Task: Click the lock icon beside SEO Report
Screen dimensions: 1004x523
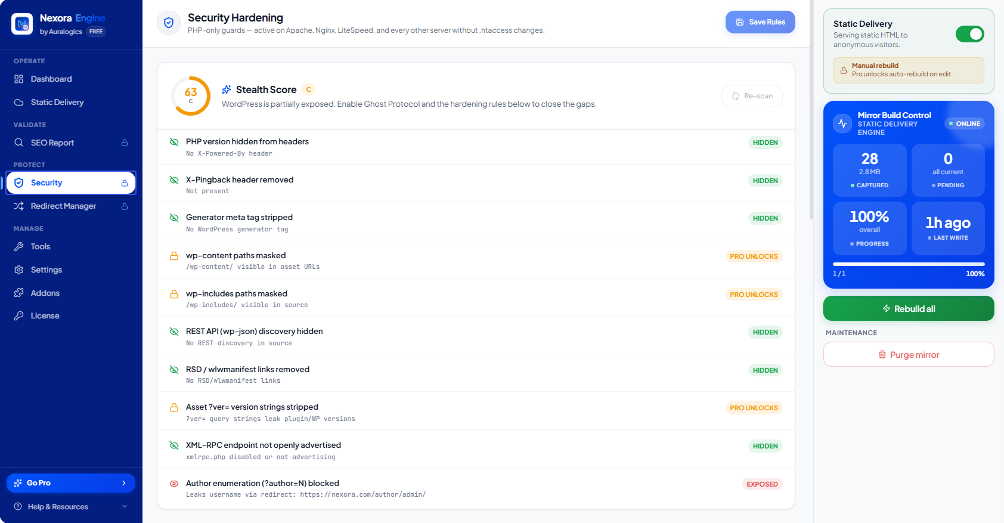Action: [x=125, y=143]
